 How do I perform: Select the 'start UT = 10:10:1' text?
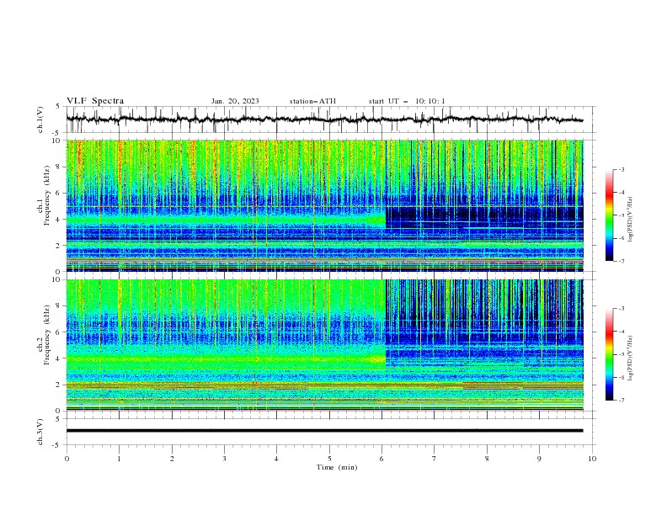[407, 101]
